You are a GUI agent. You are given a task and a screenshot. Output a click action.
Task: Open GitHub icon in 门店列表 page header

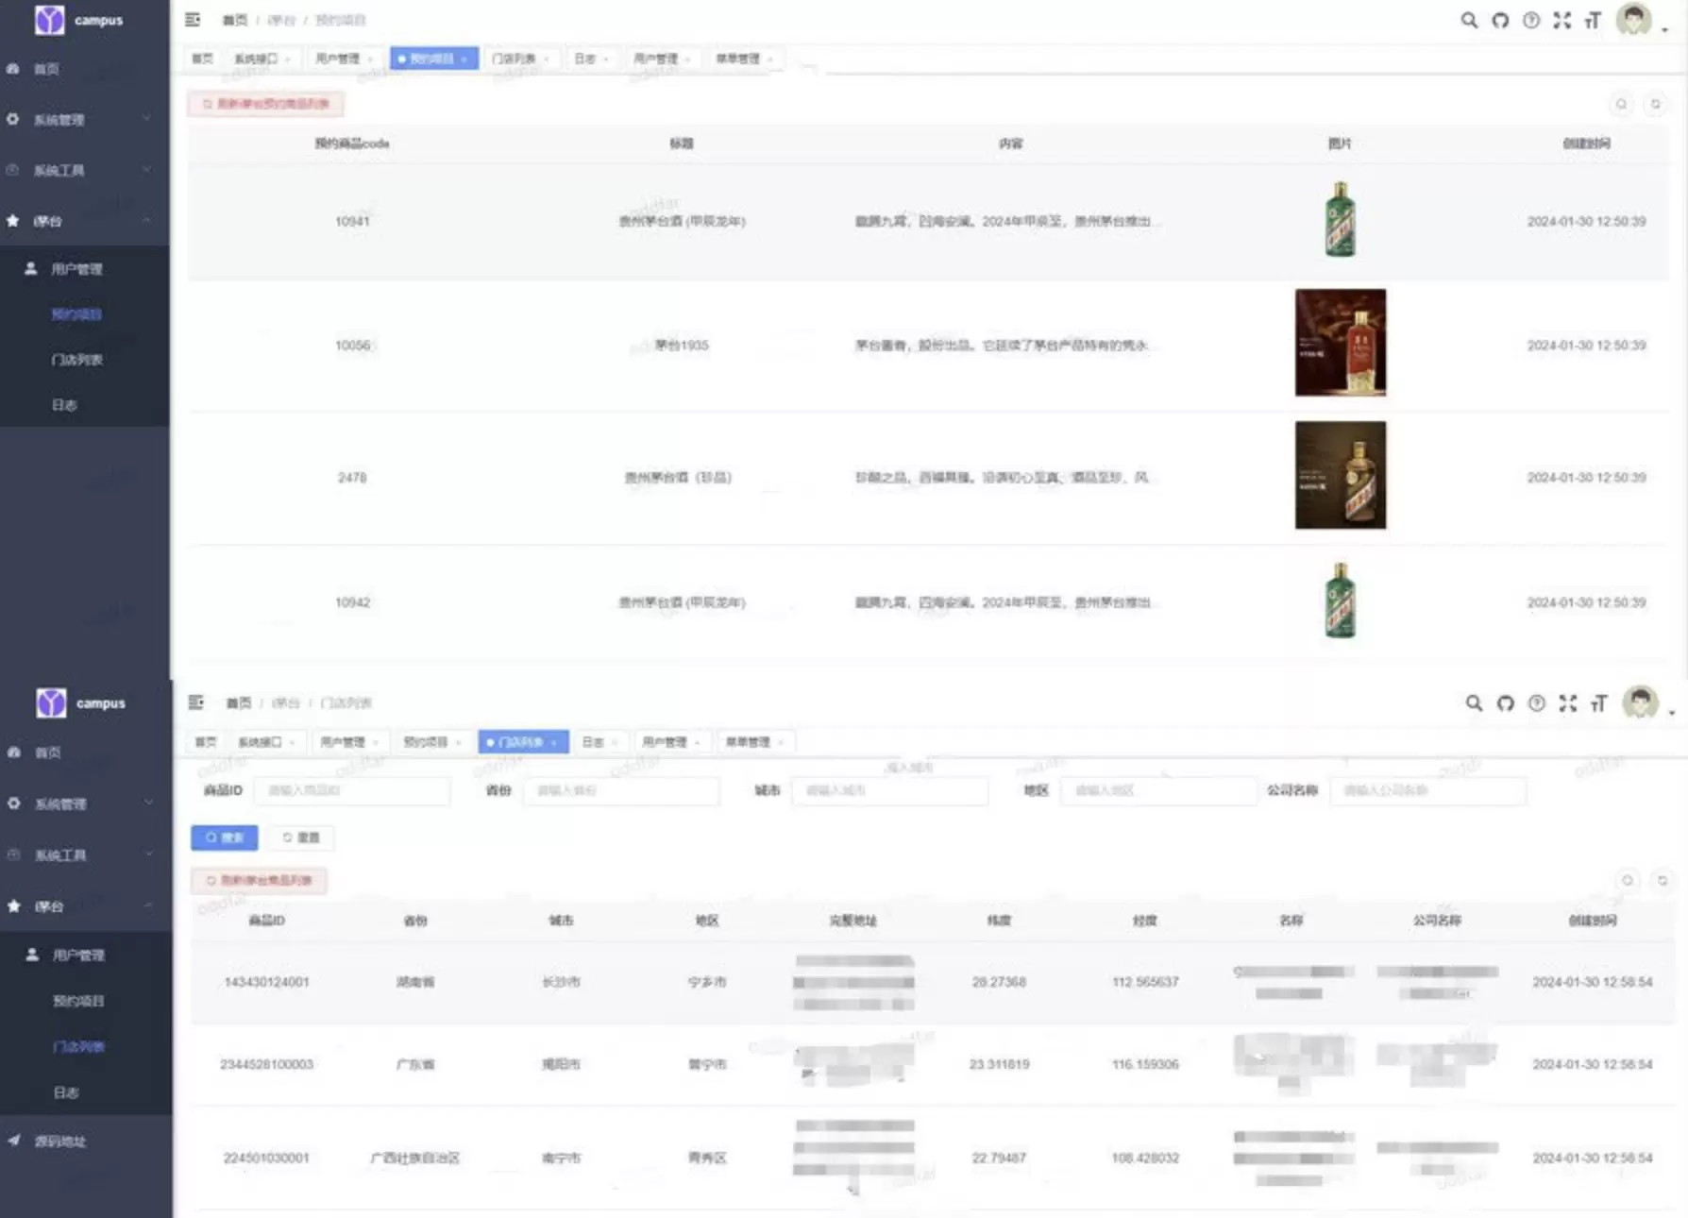click(1506, 703)
